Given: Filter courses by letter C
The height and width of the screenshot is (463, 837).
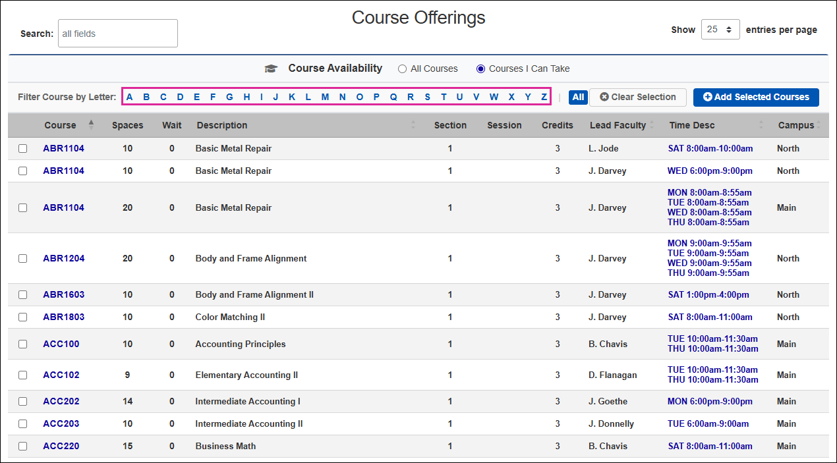Looking at the screenshot, I should 163,97.
